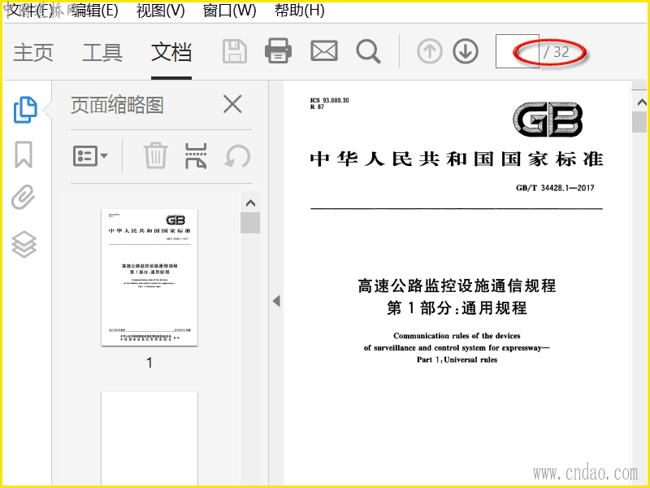This screenshot has height=488, width=650.
Task: Open the layers panel icon
Action: (24, 244)
